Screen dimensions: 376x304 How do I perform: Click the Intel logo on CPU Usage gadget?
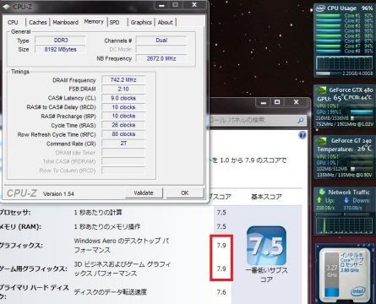(320, 8)
